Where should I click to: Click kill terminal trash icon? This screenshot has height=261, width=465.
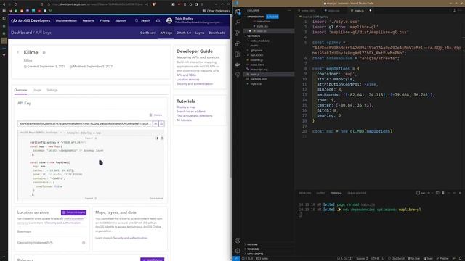(443, 193)
